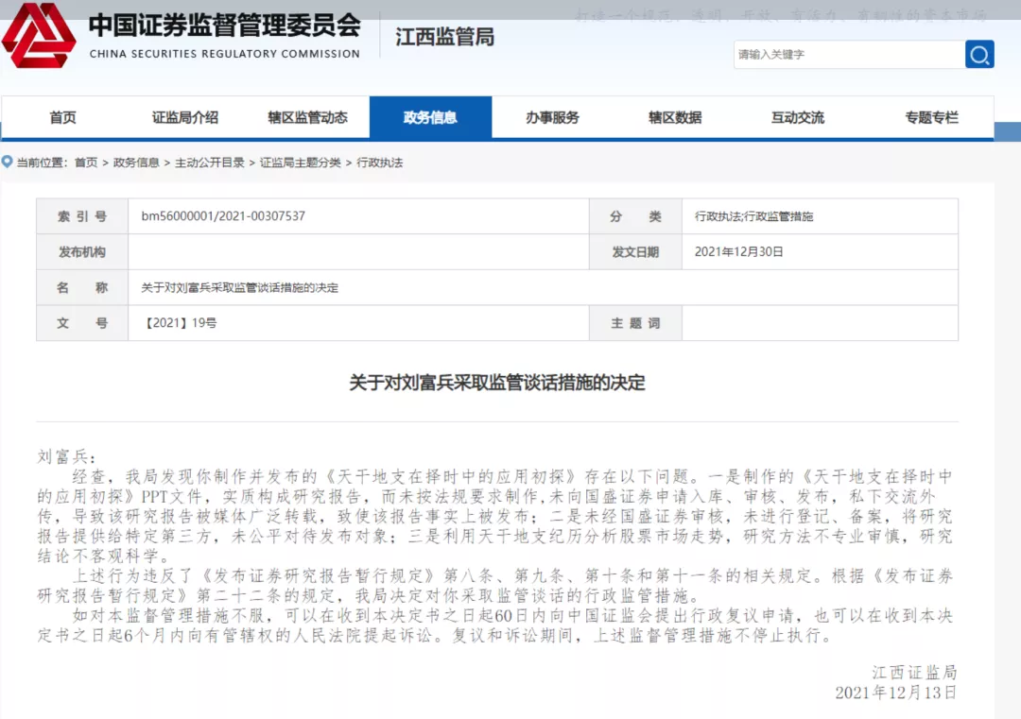The height and width of the screenshot is (719, 1021).
Task: Click 主动公开目录 breadcrumb link
Action: [x=210, y=163]
